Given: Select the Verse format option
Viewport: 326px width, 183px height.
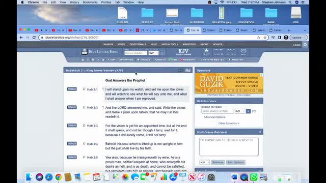Looking at the screenshot, I should (173, 60).
